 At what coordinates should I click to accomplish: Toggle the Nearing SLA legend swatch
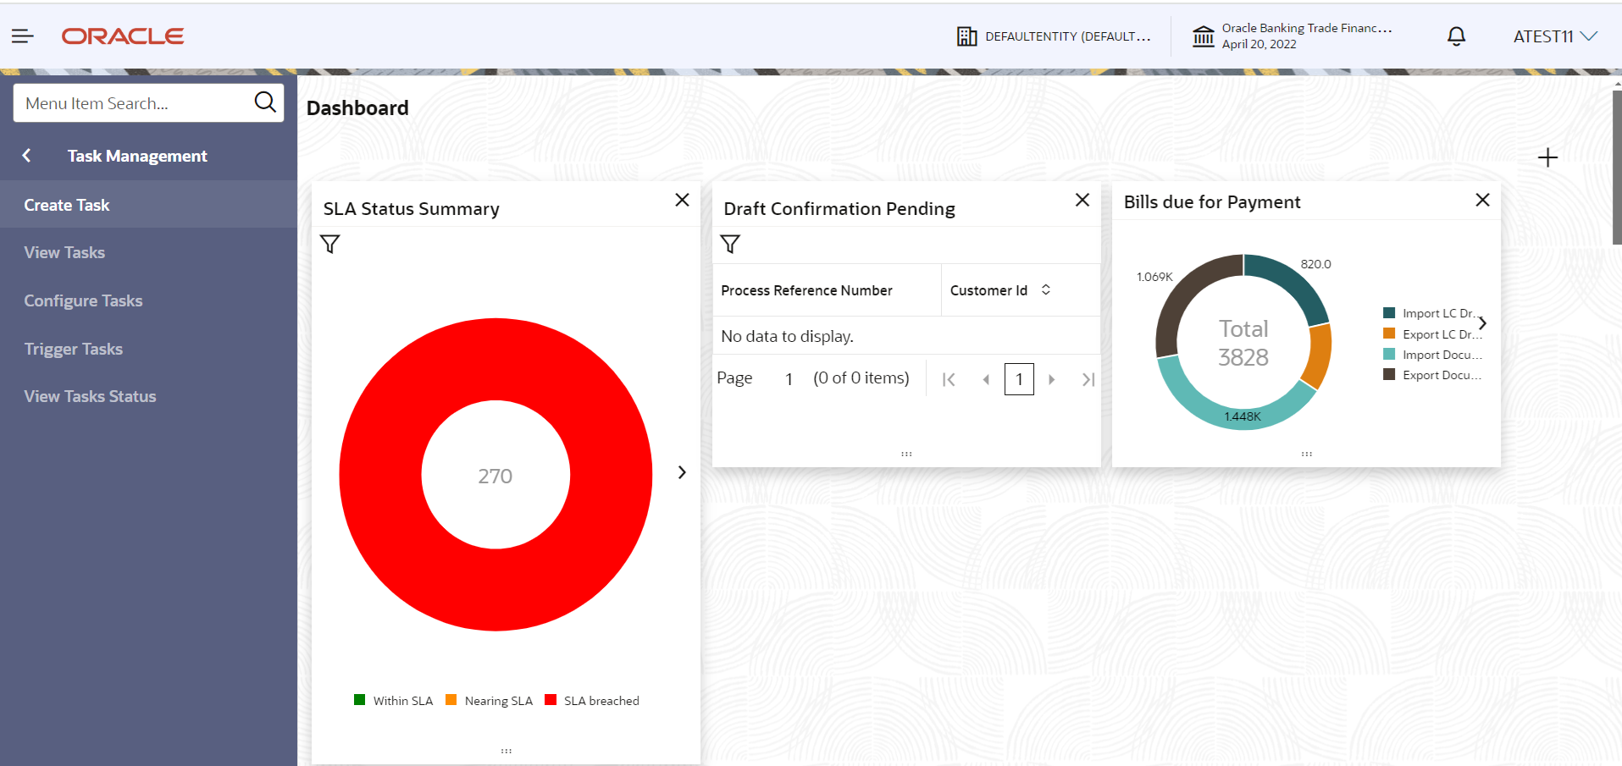coord(451,700)
